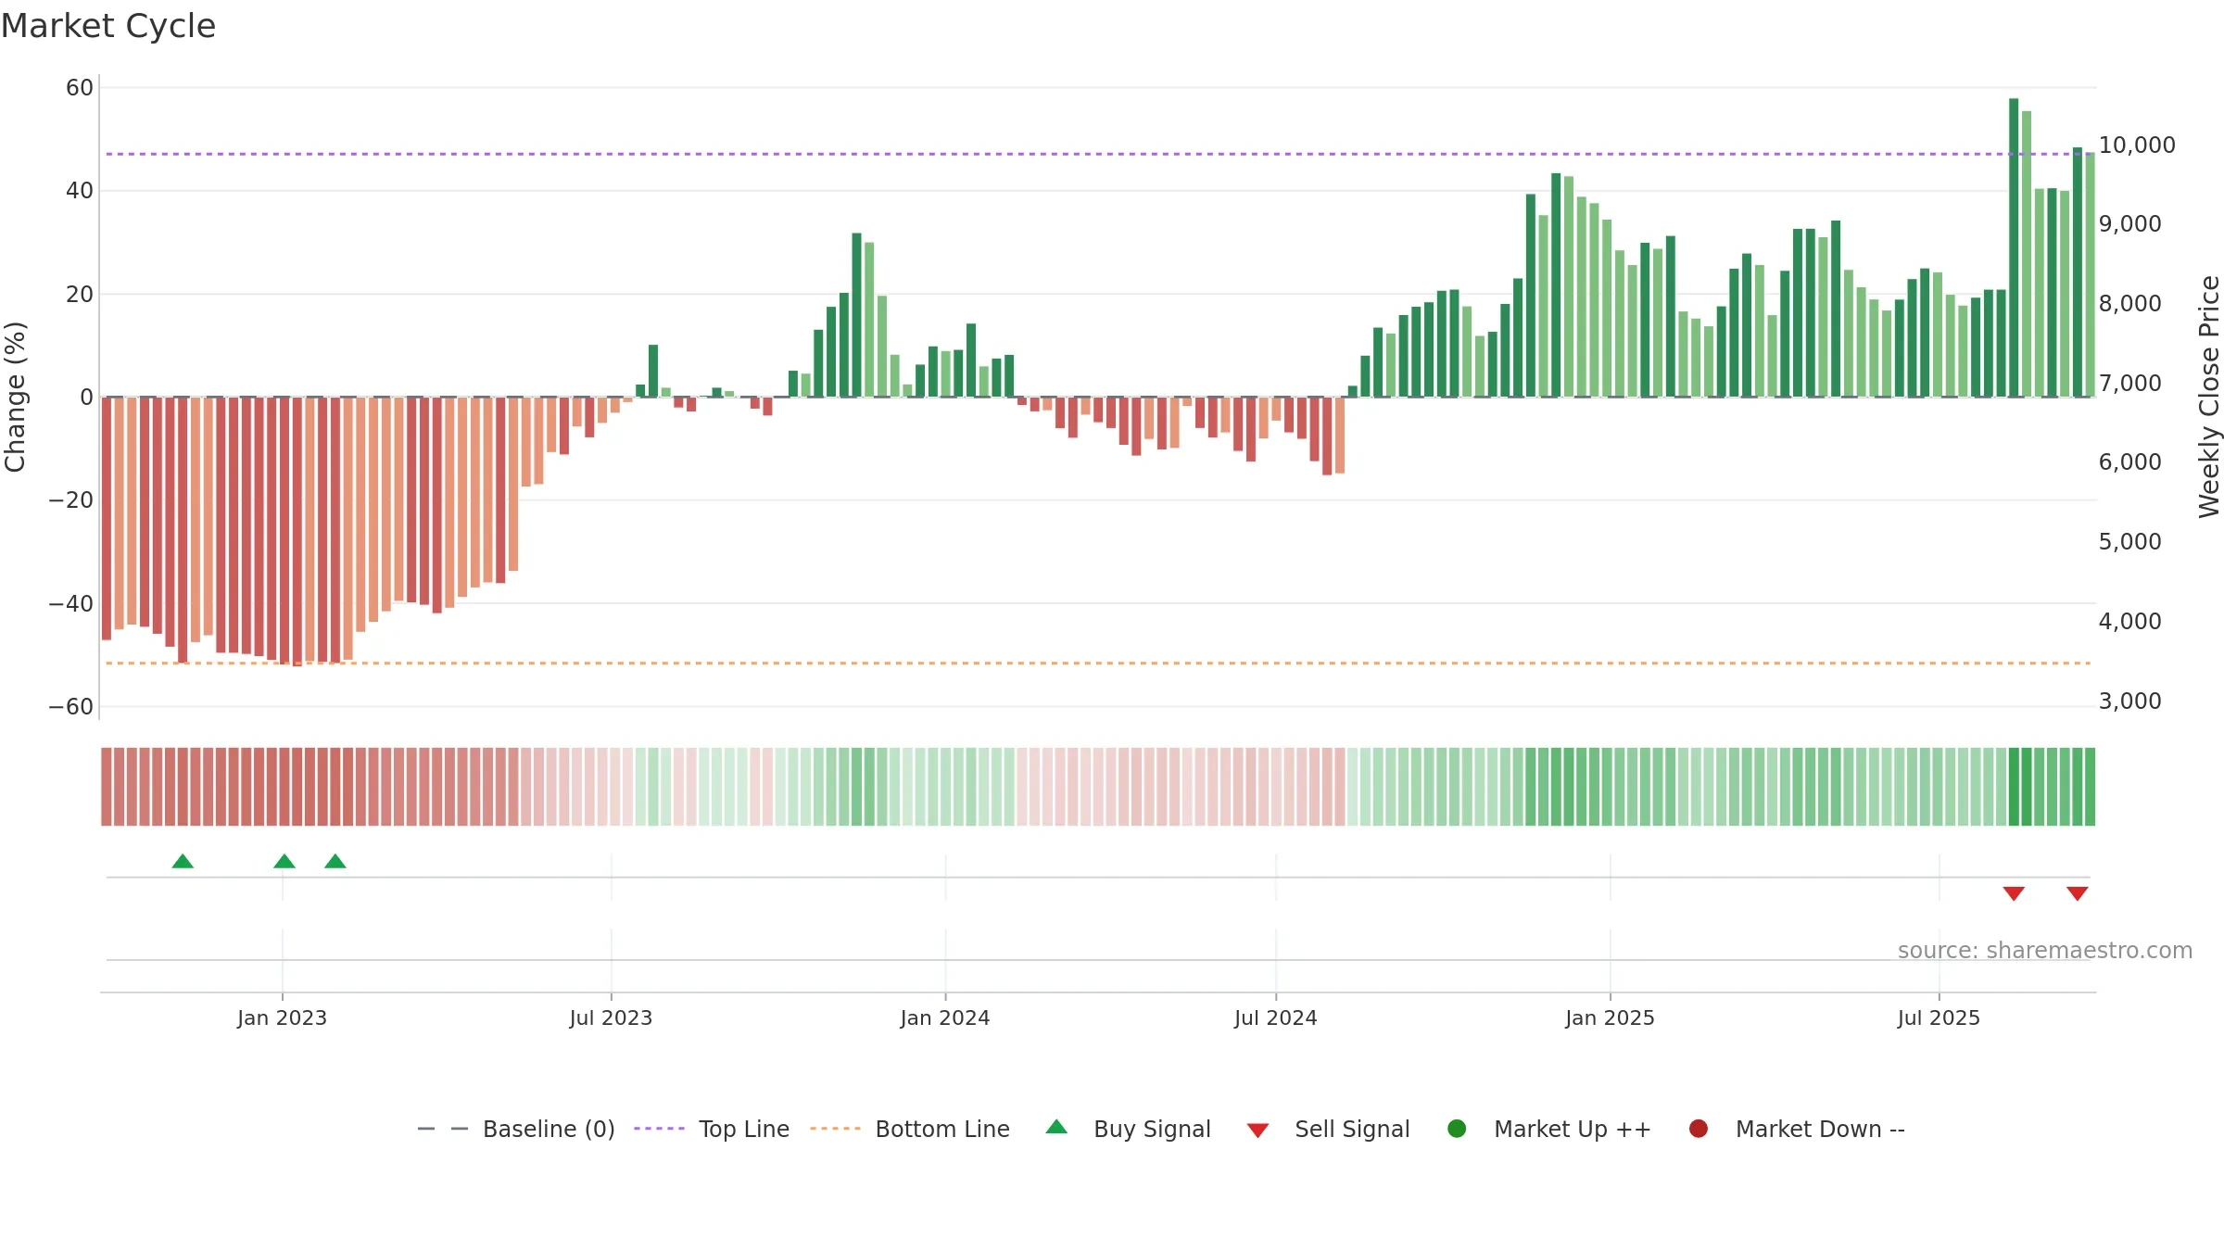Click the −20 tick on the Change axis
Image resolution: width=2224 pixels, height=1251 pixels.
(71, 500)
